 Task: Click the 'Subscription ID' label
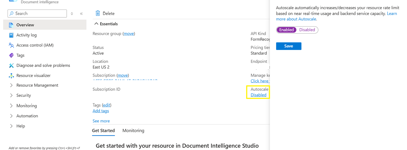point(107,89)
